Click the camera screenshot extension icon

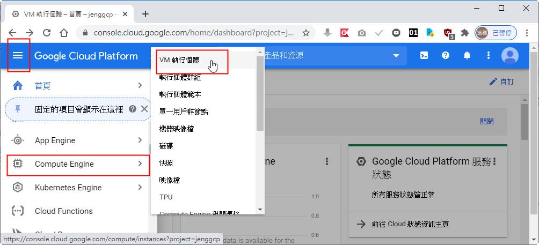pos(361,33)
